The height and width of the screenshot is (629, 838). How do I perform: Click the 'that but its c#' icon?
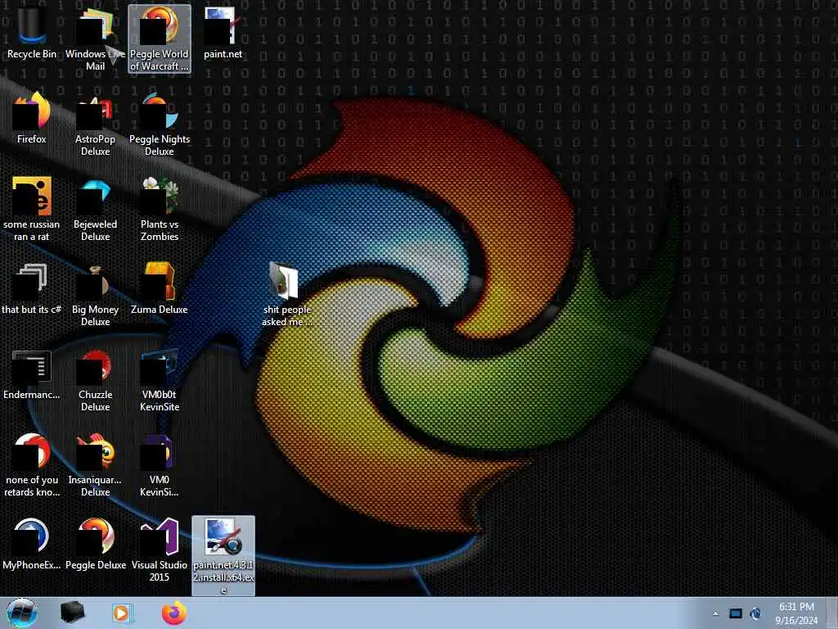point(32,289)
